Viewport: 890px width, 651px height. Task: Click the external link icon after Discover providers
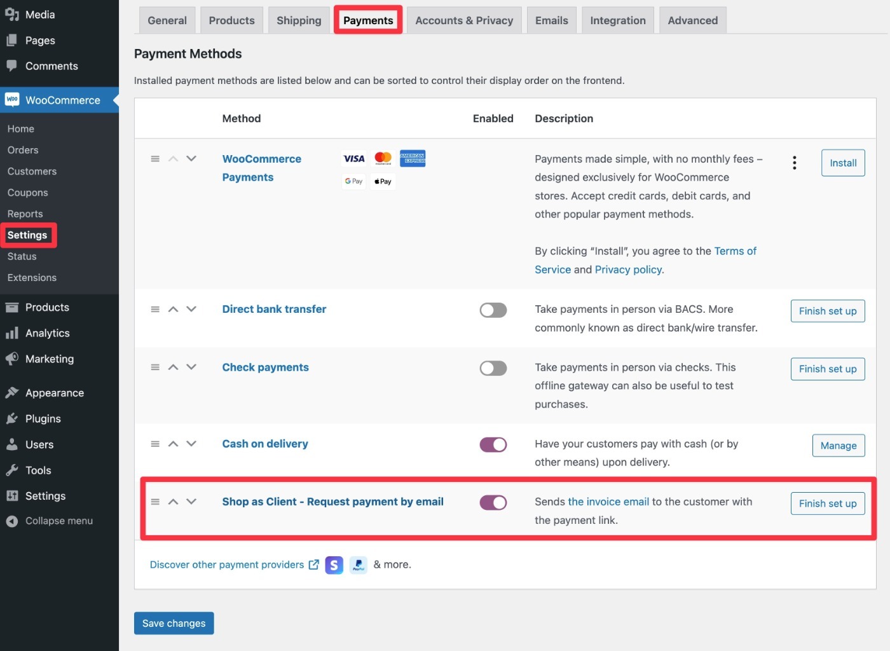coord(313,565)
